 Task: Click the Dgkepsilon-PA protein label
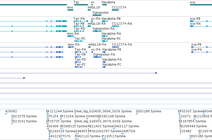tap(104, 55)
